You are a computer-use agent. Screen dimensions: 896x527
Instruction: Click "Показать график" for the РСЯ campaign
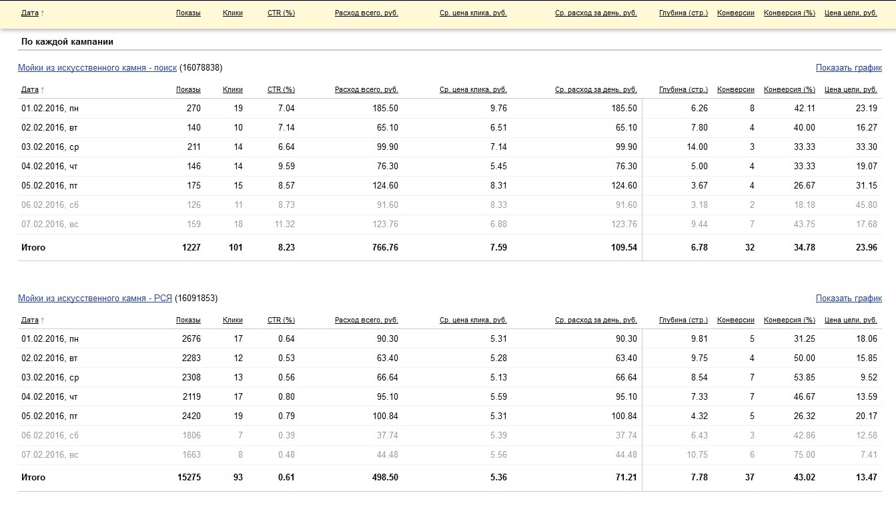tap(849, 298)
